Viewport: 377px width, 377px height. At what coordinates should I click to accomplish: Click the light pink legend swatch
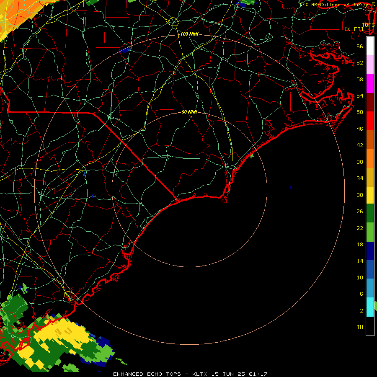click(x=370, y=65)
